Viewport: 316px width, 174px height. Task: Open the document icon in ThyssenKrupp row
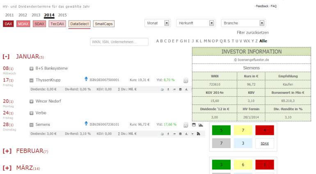point(185,81)
